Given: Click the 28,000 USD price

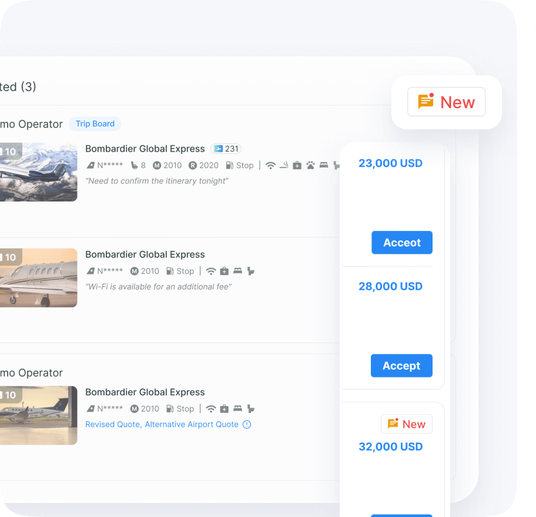Looking at the screenshot, I should click(390, 286).
